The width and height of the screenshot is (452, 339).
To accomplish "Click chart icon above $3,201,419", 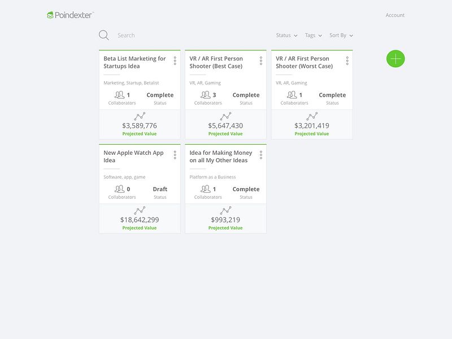I will pos(312,116).
